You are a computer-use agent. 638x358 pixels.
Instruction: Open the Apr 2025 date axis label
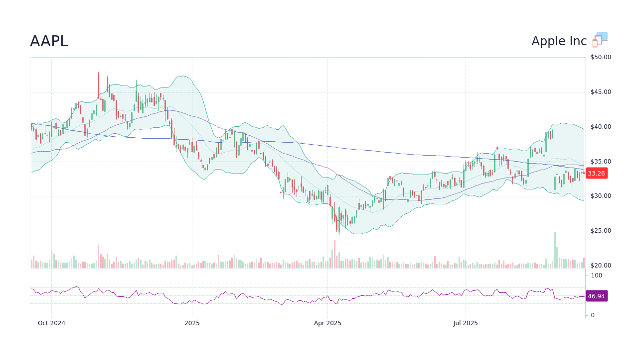(x=328, y=323)
